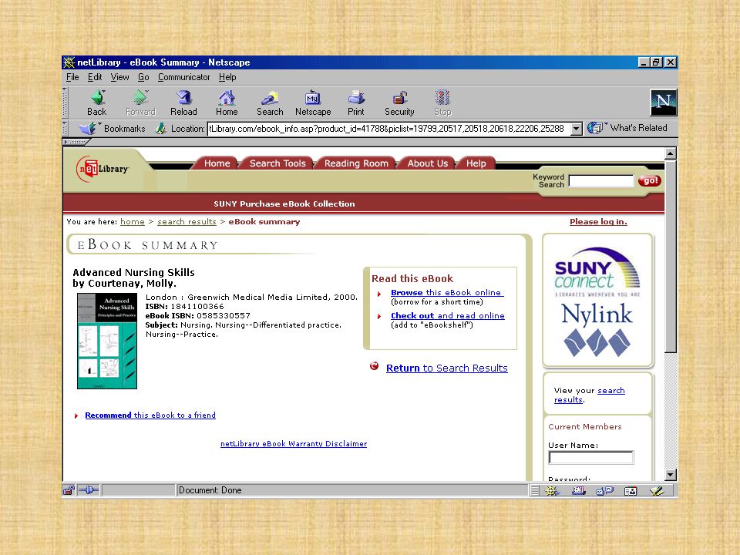The height and width of the screenshot is (555, 740).
Task: Click the netLibrary logo
Action: [103, 169]
